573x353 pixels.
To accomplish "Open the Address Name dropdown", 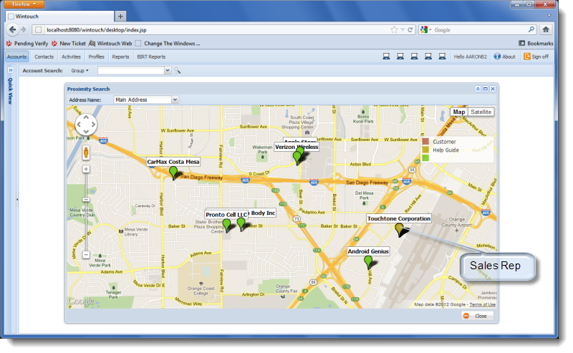I will tap(175, 100).
